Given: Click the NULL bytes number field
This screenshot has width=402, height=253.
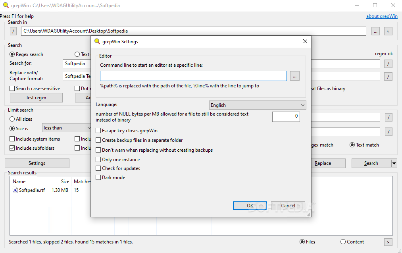Looking at the screenshot, I should point(286,117).
